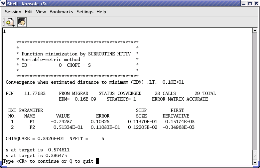Open the window menu arrow in title bar
This screenshot has height=168, width=260.
[x=3, y=3]
